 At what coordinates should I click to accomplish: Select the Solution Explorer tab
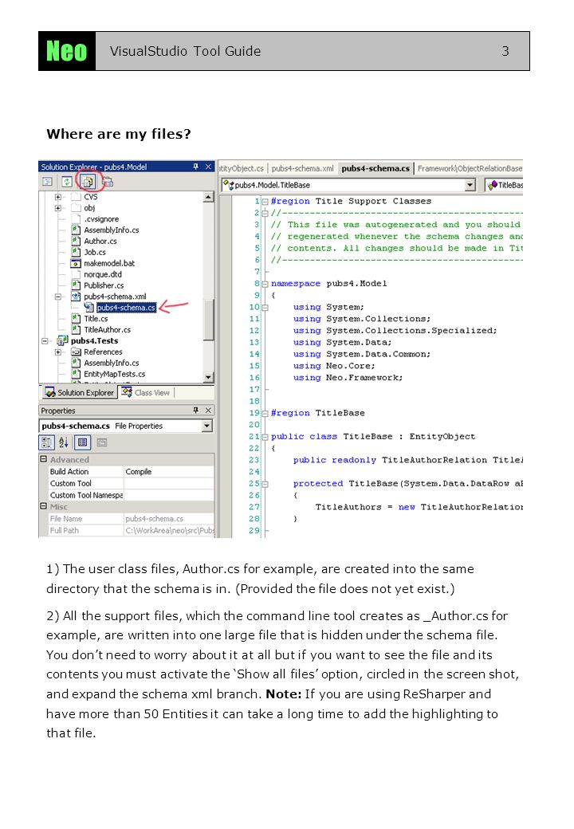(79, 392)
